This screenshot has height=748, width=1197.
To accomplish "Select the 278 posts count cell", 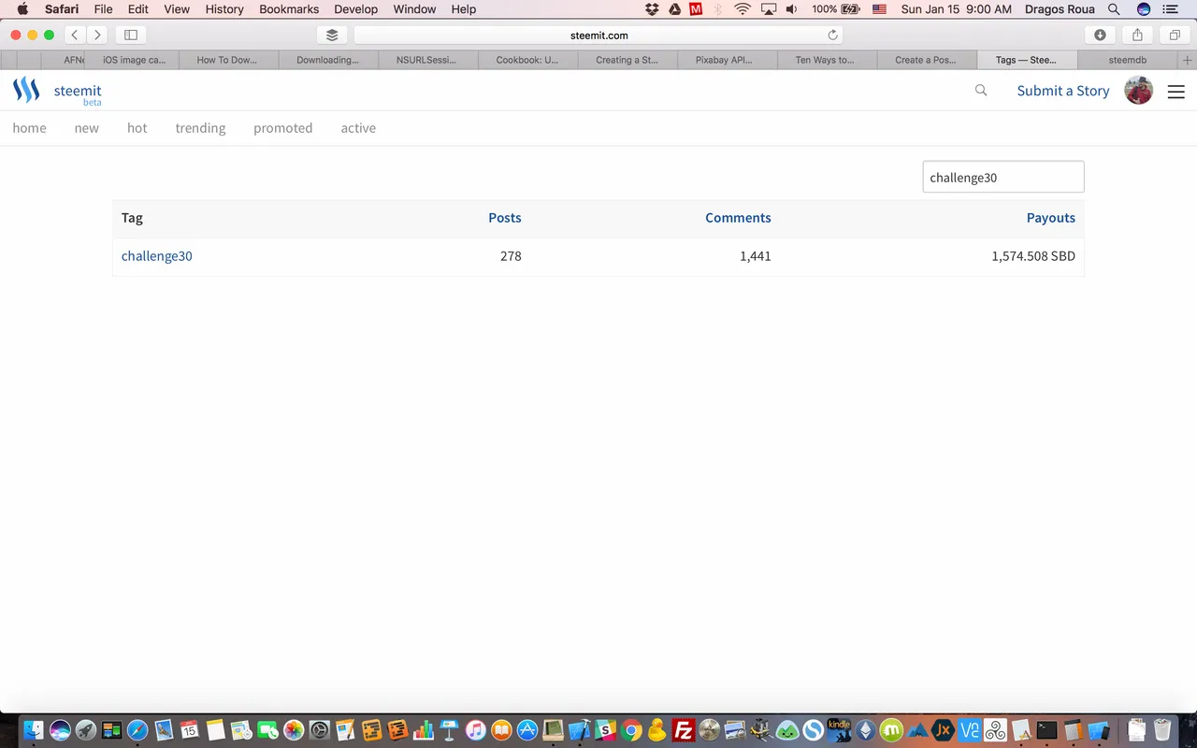I will (511, 256).
